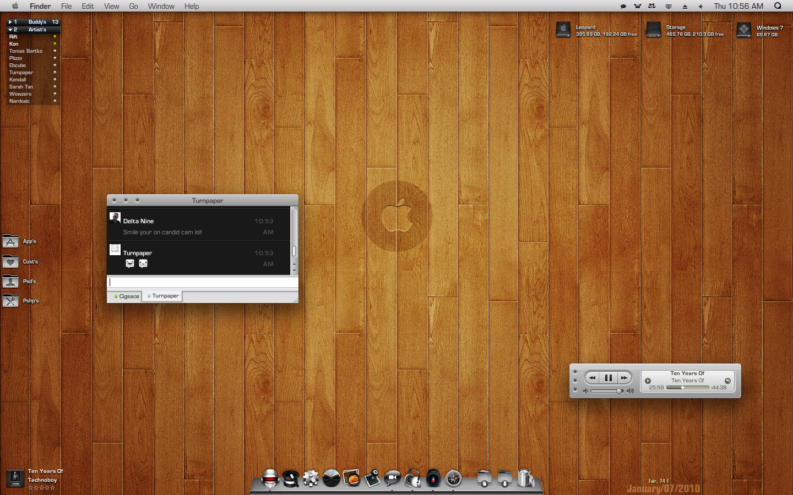Screen dimensions: 793x495
Task: Select buddy Ebcube in the list
Action: [33, 65]
